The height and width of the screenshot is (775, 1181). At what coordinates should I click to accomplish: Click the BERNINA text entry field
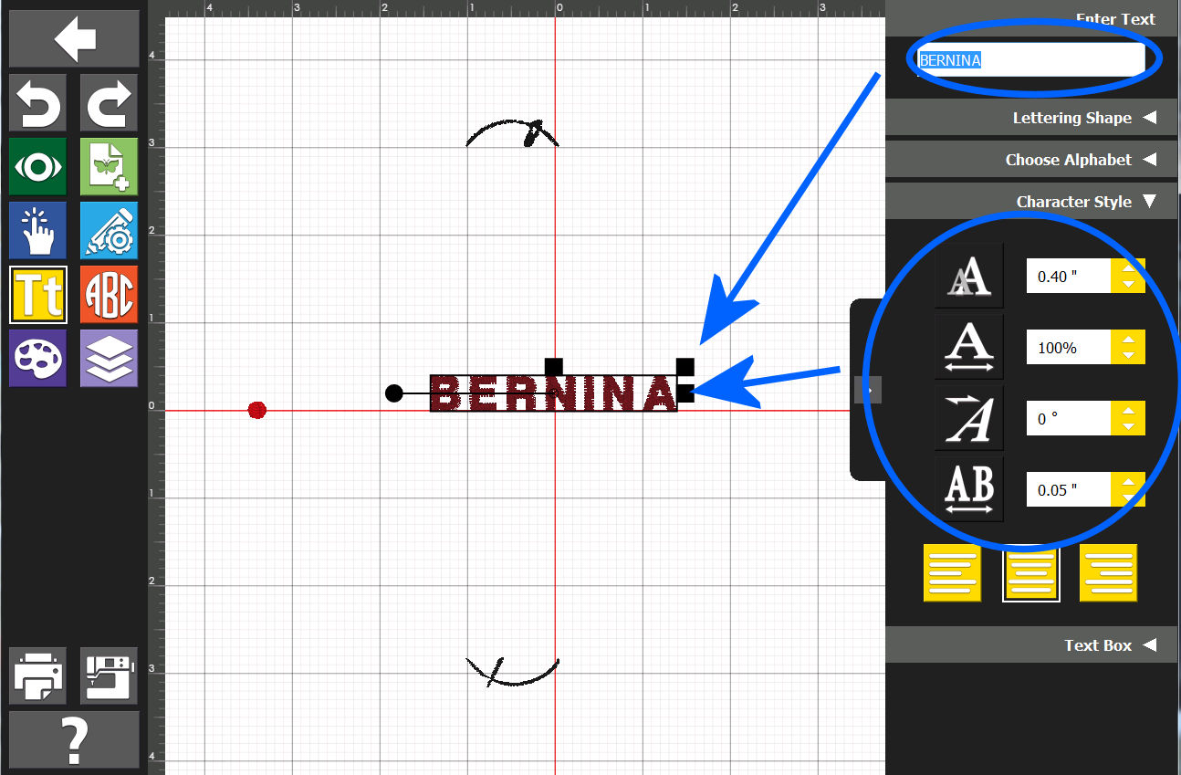click(x=1030, y=60)
